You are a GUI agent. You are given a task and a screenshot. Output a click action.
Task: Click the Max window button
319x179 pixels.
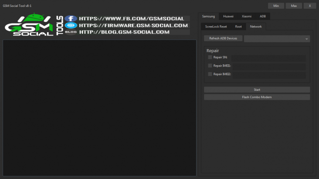click(294, 6)
